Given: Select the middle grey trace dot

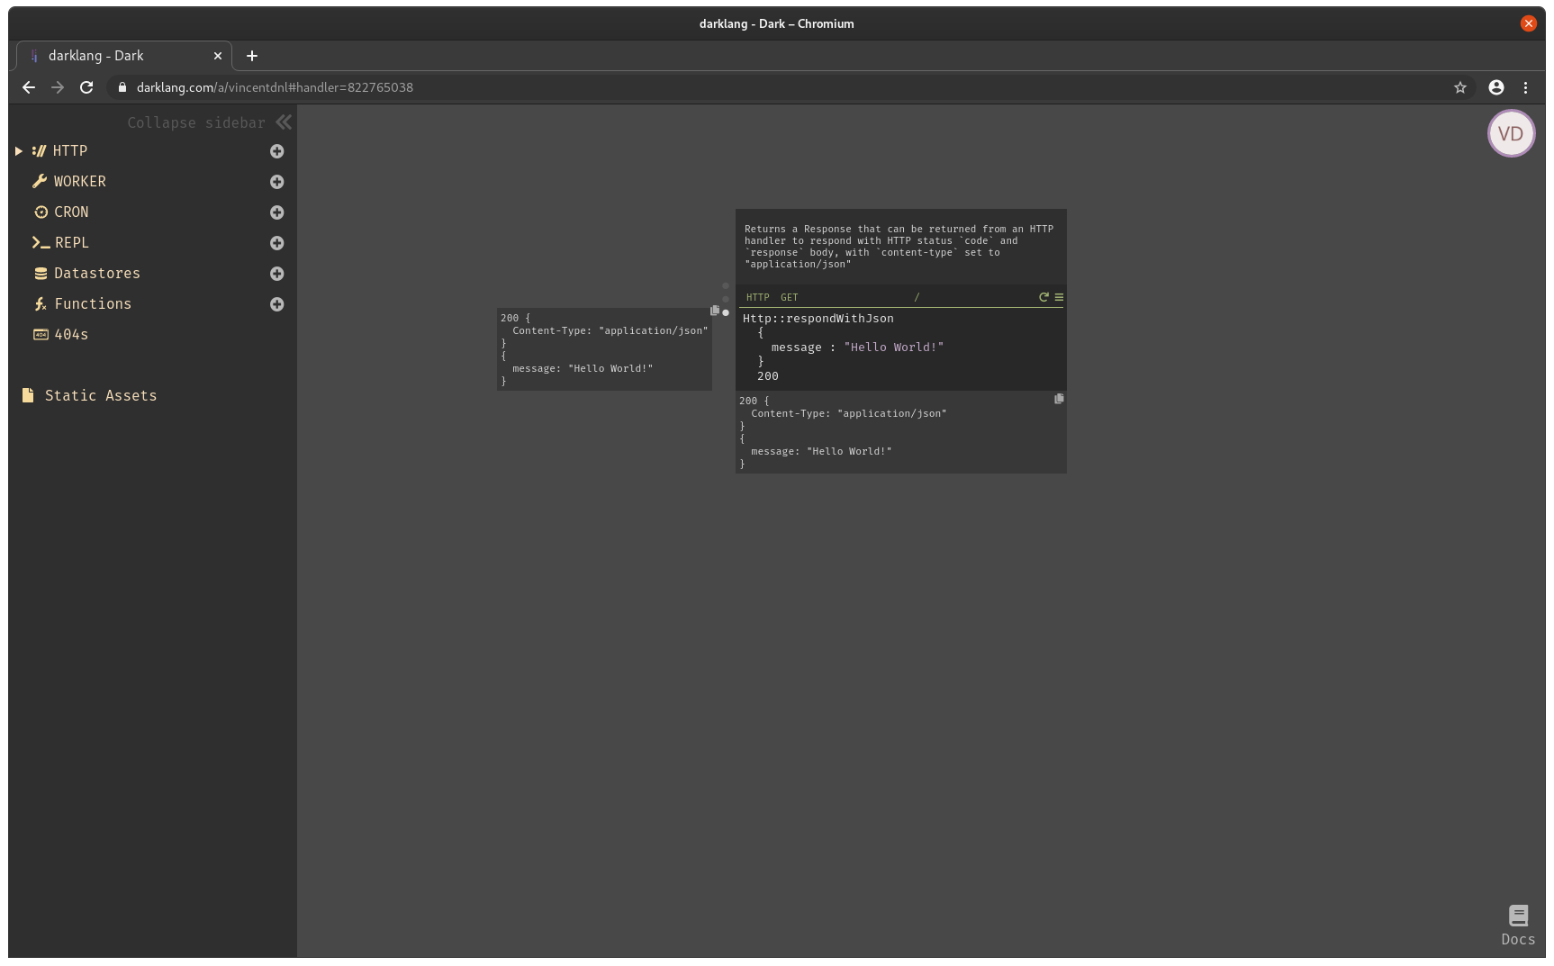Looking at the screenshot, I should [x=726, y=300].
